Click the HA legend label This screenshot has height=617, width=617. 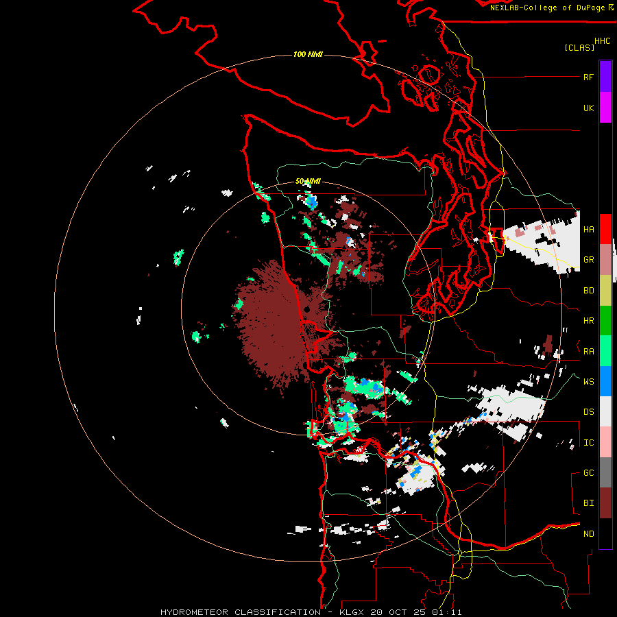pos(588,229)
